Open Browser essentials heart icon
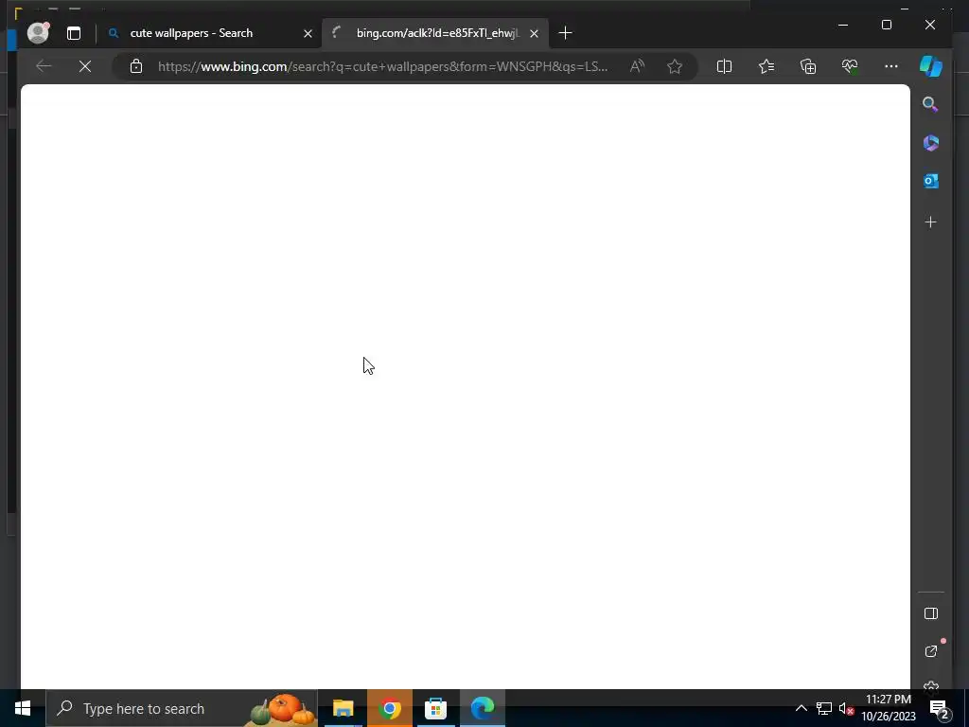The height and width of the screenshot is (727, 969). point(850,66)
